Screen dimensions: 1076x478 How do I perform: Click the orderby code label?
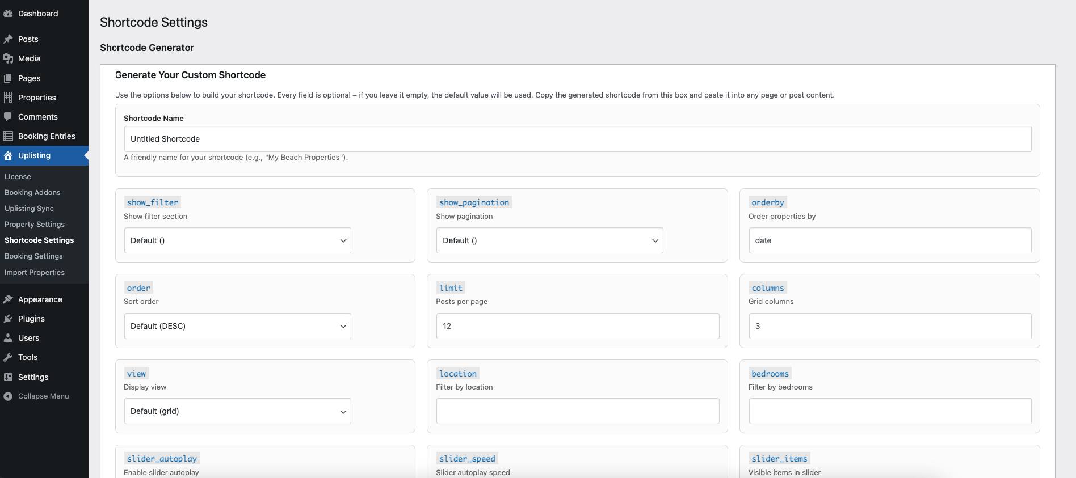[x=768, y=202]
